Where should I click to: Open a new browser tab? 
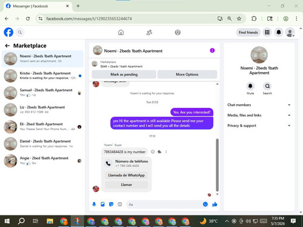[x=78, y=6]
